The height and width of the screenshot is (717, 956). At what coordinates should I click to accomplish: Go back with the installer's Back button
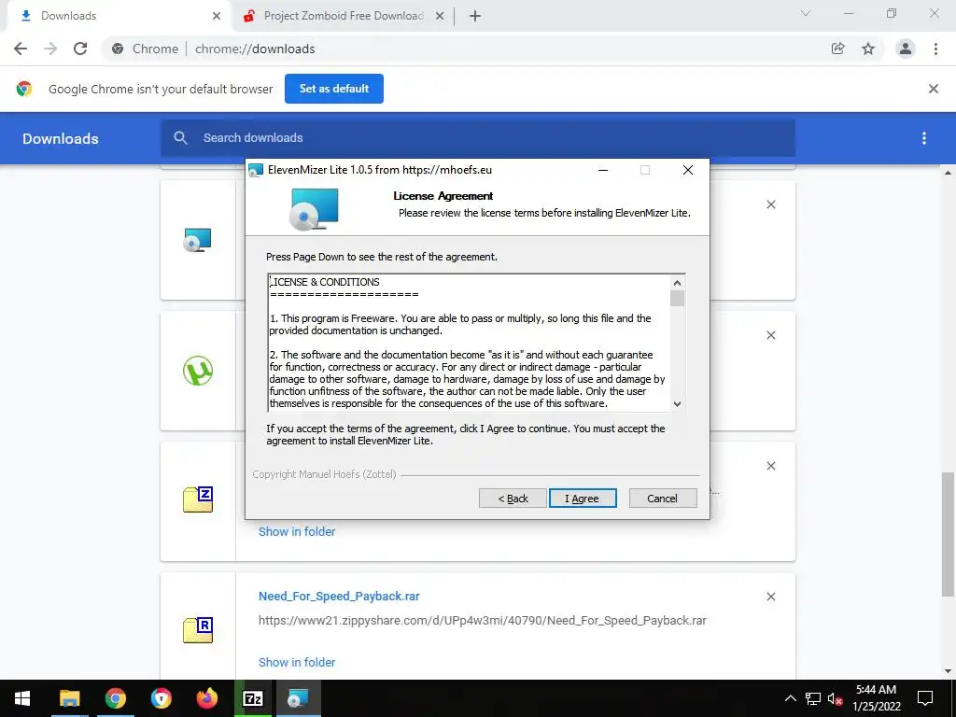tap(513, 499)
